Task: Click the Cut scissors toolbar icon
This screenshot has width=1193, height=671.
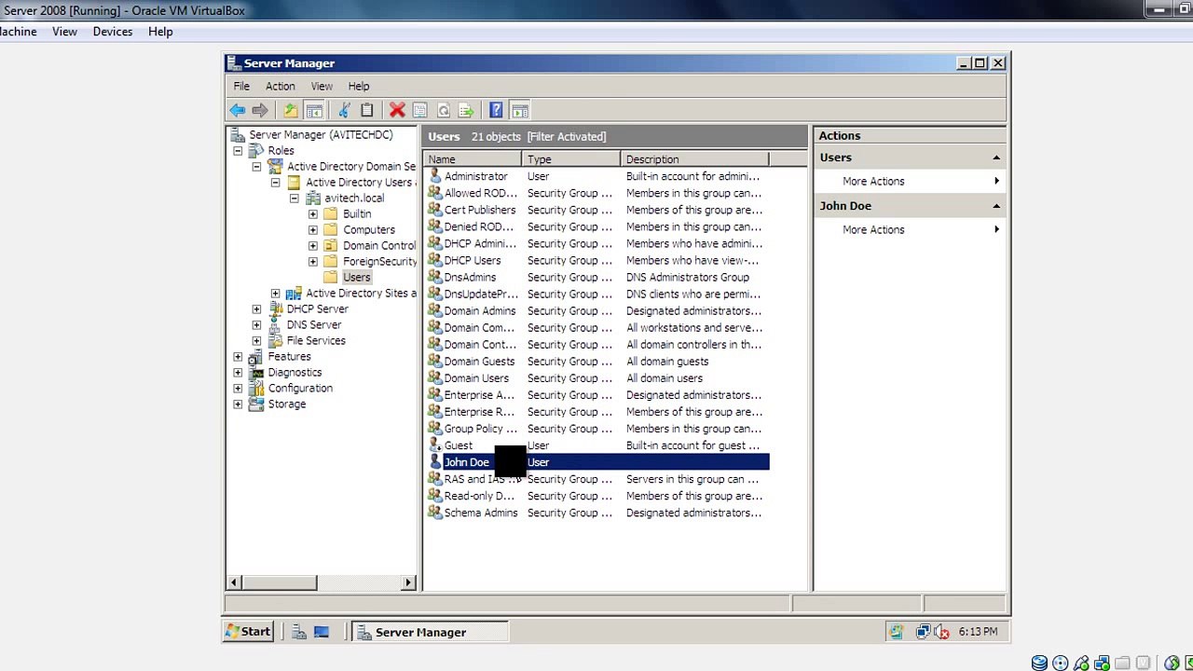Action: point(344,111)
